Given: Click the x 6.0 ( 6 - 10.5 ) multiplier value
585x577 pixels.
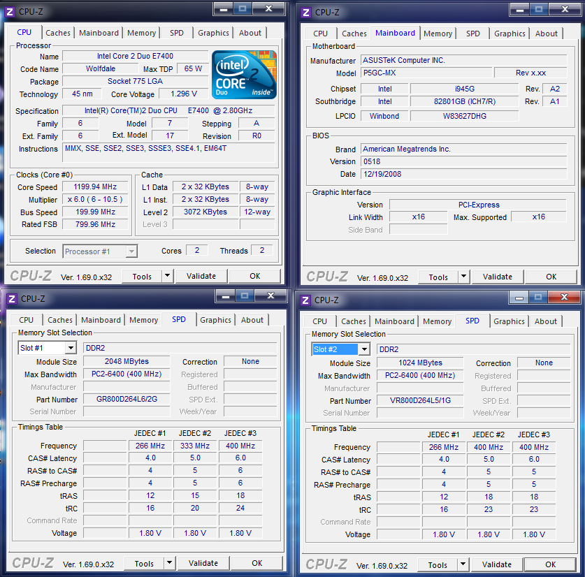Looking at the screenshot, I should pyautogui.click(x=95, y=199).
